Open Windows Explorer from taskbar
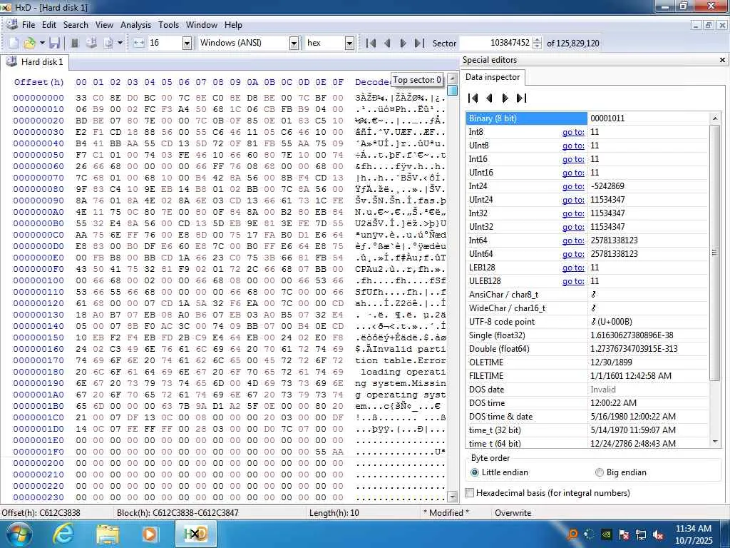The height and width of the screenshot is (548, 730). tap(108, 534)
